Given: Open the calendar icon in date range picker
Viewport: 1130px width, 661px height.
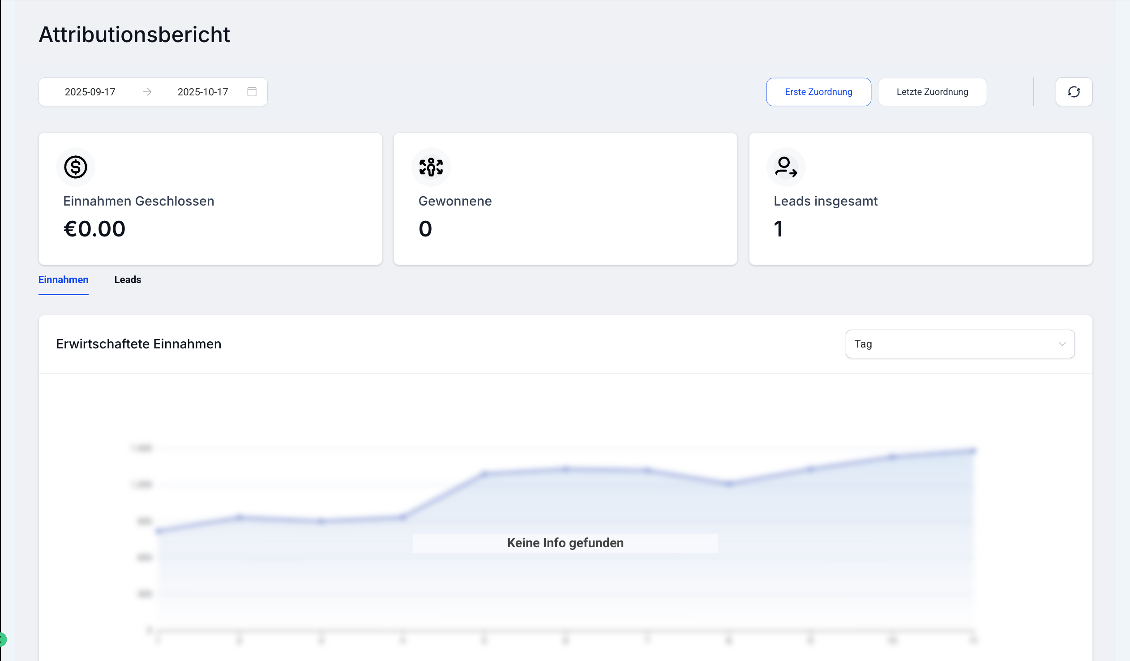Looking at the screenshot, I should click(252, 91).
